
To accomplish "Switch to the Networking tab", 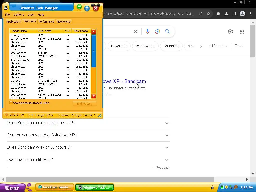I will 64,22.
